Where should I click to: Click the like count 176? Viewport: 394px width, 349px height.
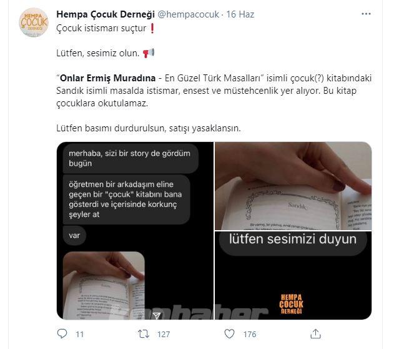pos(250,334)
